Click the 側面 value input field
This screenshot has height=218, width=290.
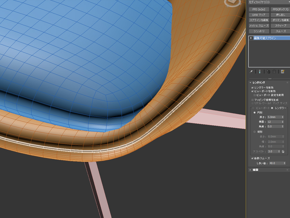click(274, 122)
